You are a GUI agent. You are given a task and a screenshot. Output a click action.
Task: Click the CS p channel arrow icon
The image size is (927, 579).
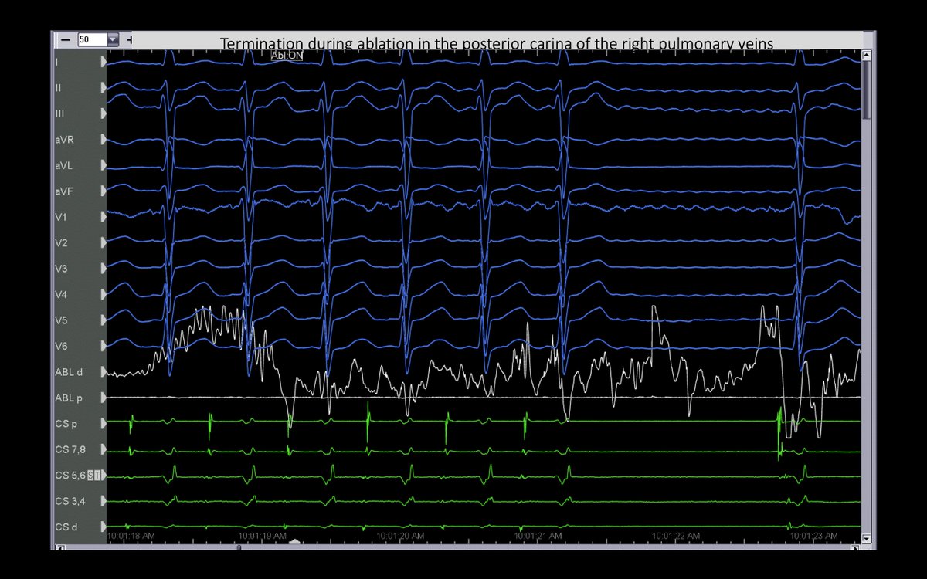tap(103, 424)
